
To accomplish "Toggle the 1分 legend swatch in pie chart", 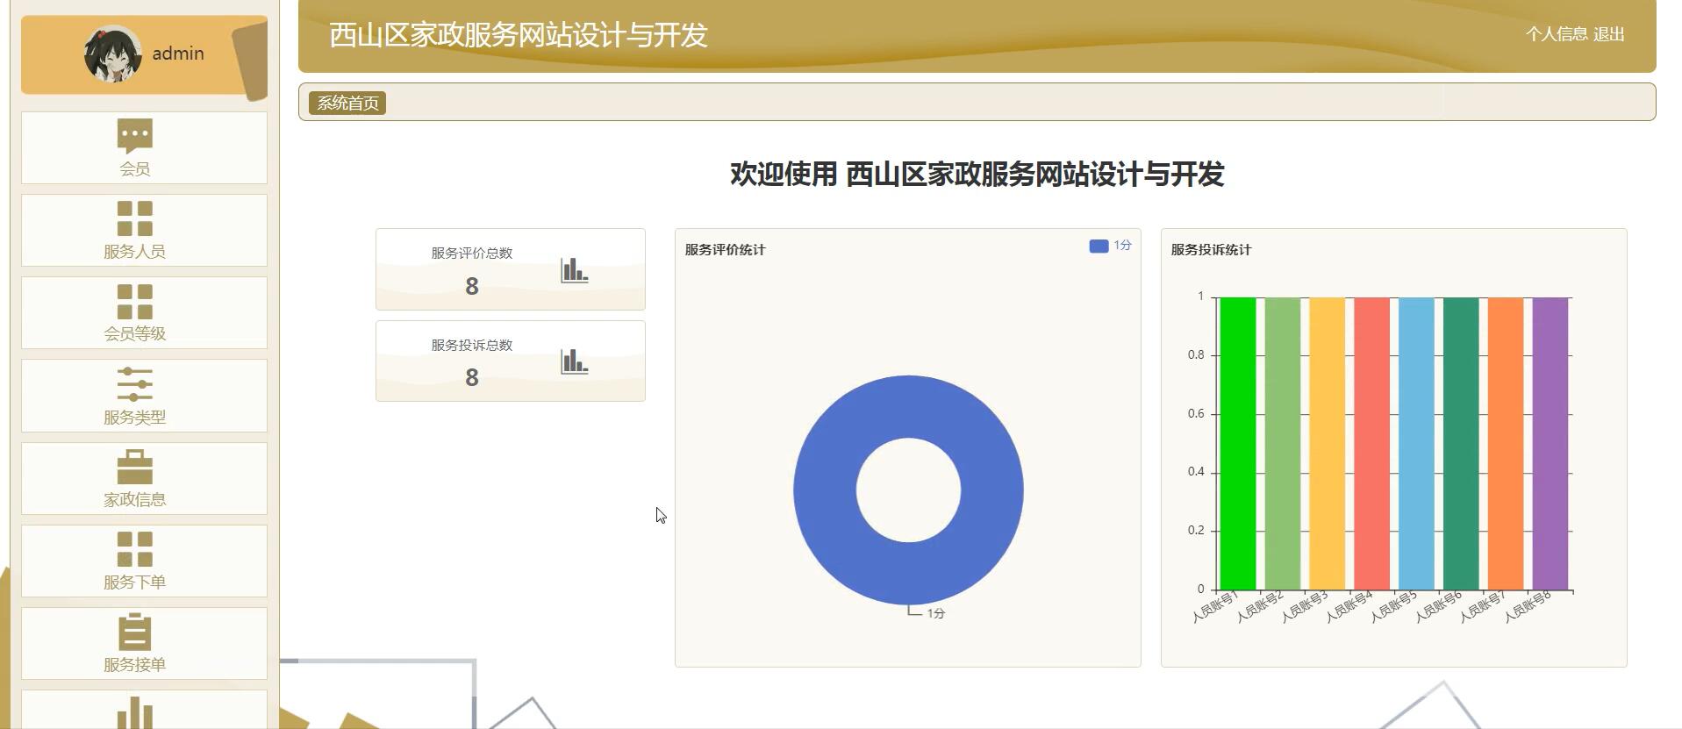I will point(1099,247).
